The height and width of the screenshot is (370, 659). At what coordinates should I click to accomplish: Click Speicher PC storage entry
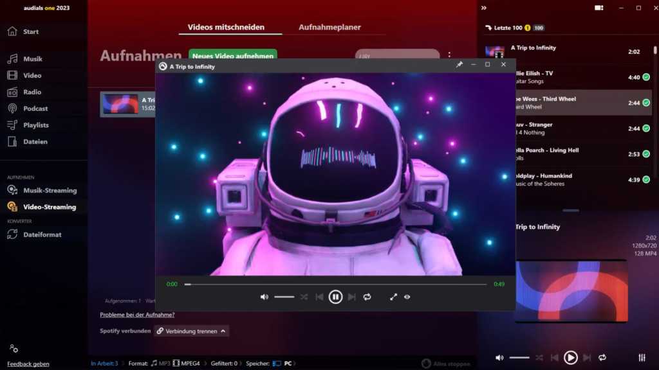[x=269, y=364]
